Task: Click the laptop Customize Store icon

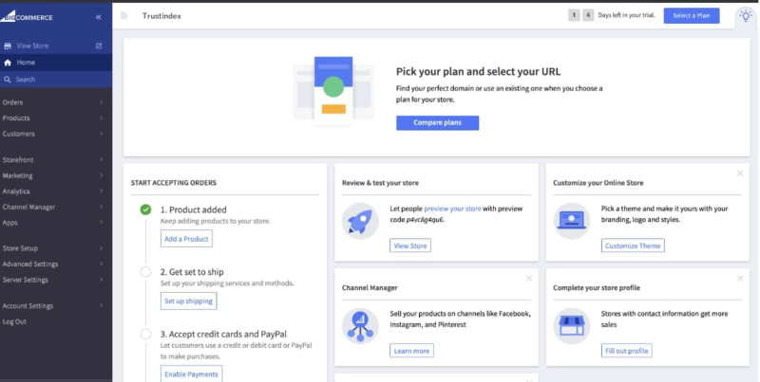Action: pos(572,220)
